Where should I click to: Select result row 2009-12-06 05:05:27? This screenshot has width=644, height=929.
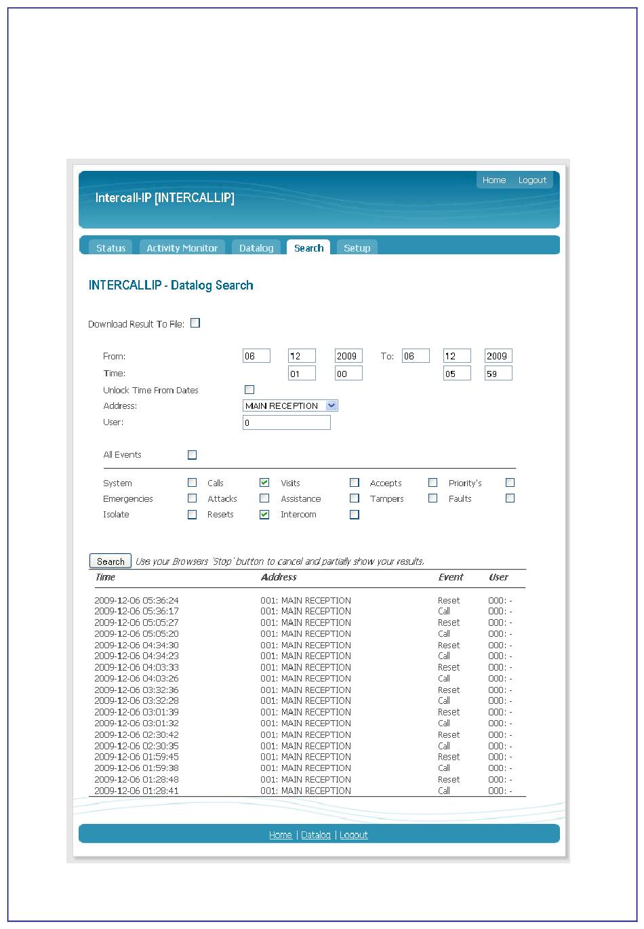point(308,622)
